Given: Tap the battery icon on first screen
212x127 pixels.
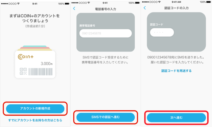Looking at the screenshot, I should (67, 4).
